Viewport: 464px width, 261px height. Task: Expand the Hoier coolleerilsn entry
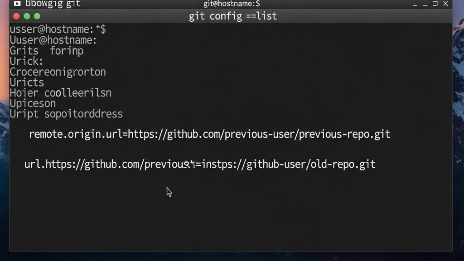pyautogui.click(x=60, y=93)
